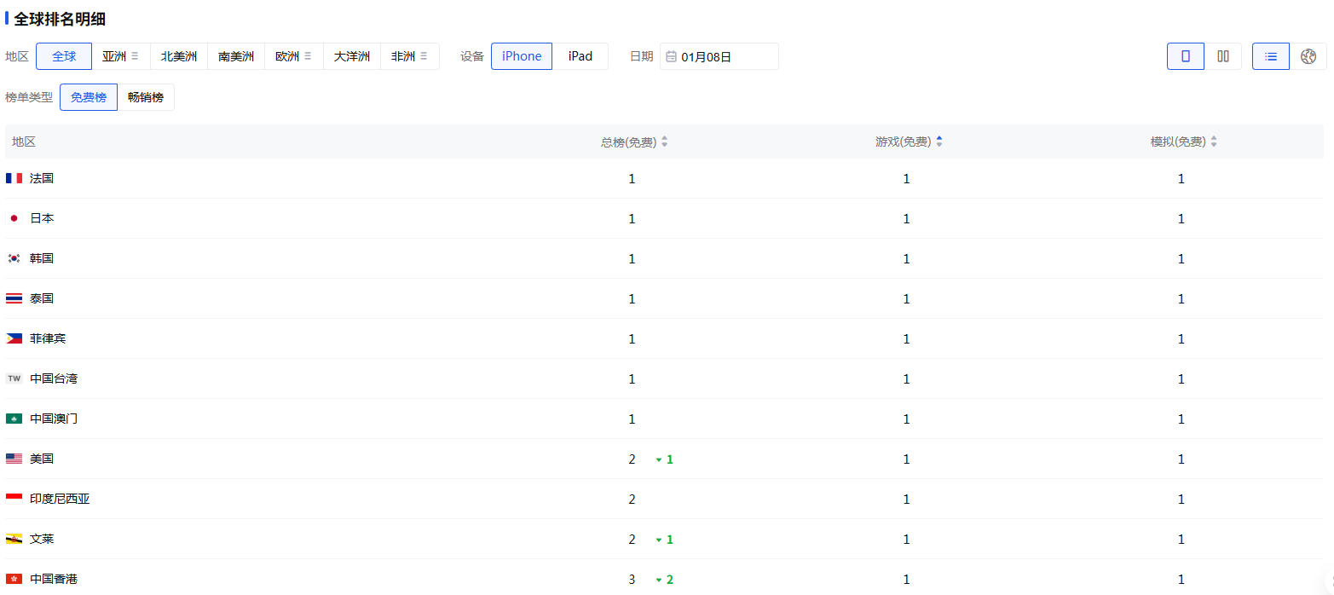
Task: Open the globe map view
Action: coord(1308,56)
